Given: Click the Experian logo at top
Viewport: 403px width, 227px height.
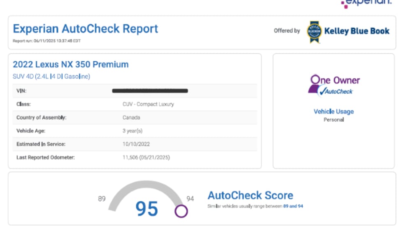Looking at the screenshot, I should tap(366, 3).
